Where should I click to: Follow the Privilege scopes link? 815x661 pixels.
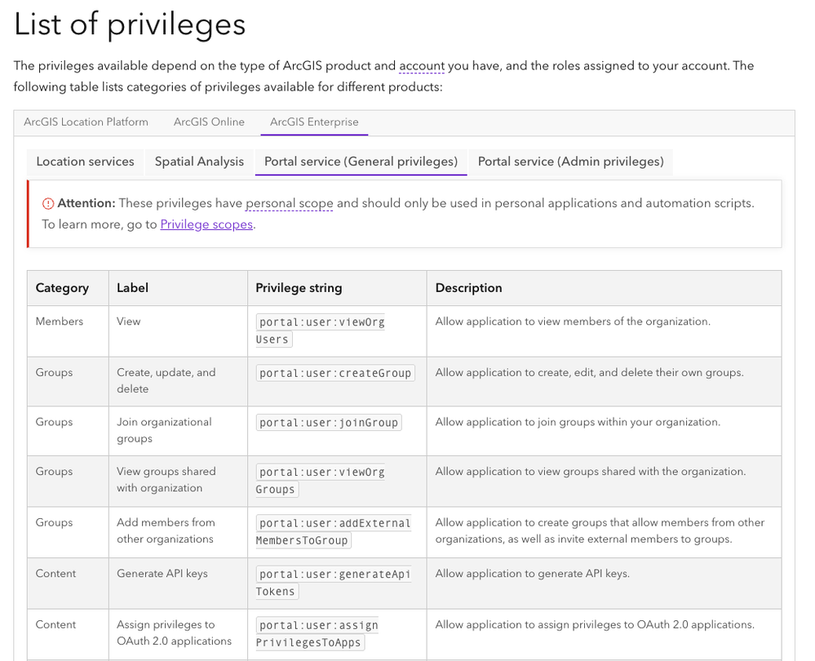click(206, 224)
